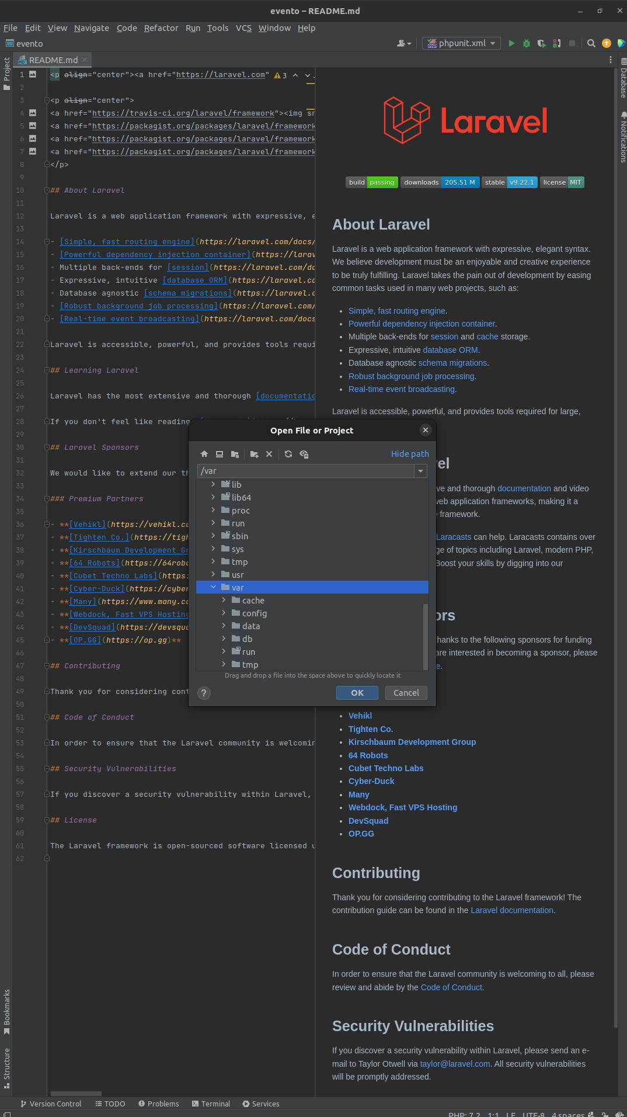This screenshot has height=1117, width=627.
Task: Close the README.md editor tab
Action: (85, 60)
